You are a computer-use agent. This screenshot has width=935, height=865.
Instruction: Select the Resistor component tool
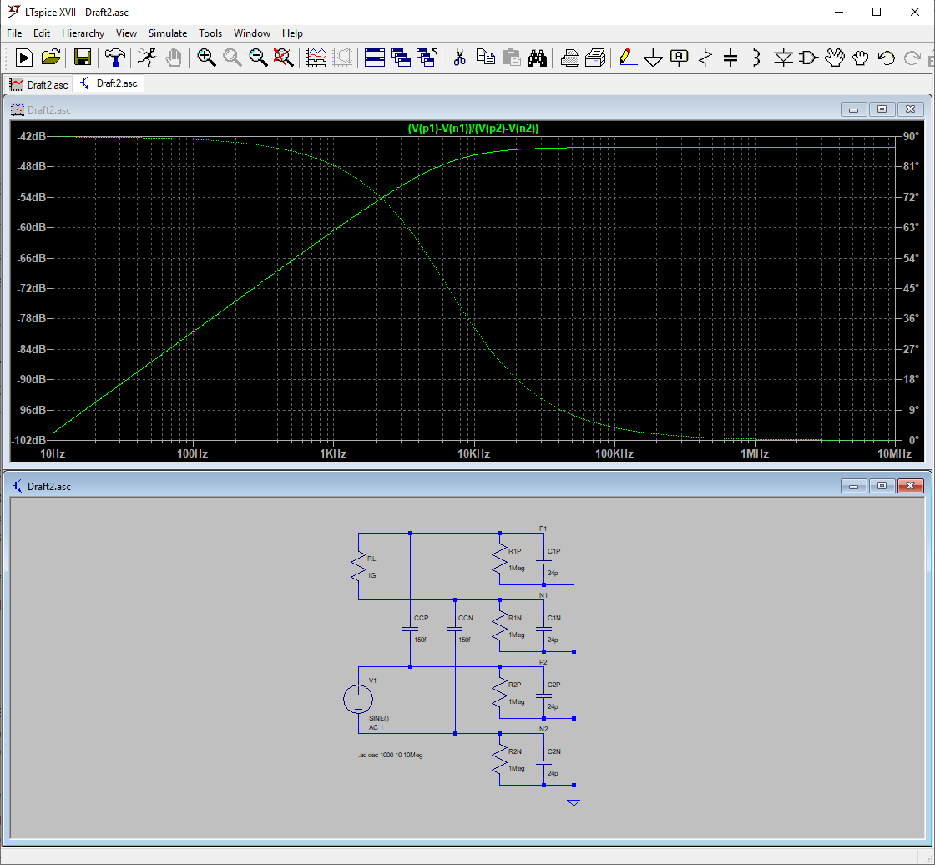[x=705, y=58]
